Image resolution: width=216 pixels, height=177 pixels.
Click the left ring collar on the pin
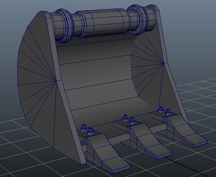click(x=64, y=26)
